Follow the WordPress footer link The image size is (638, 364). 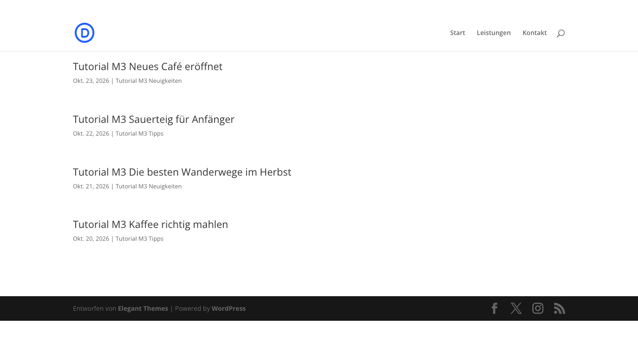click(x=229, y=308)
